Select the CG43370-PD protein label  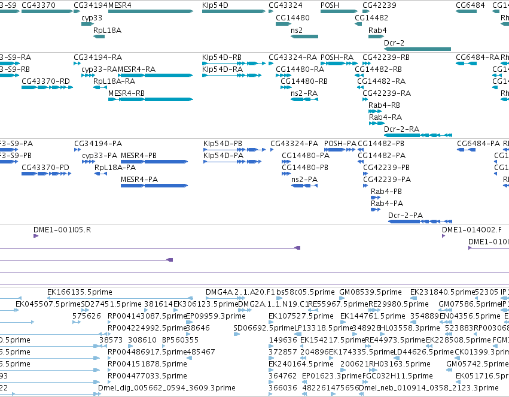[x=45, y=168]
